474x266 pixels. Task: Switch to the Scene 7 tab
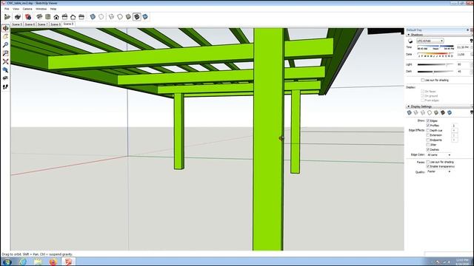[x=42, y=24]
